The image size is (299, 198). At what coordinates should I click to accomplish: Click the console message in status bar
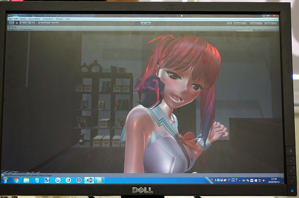[28, 175]
